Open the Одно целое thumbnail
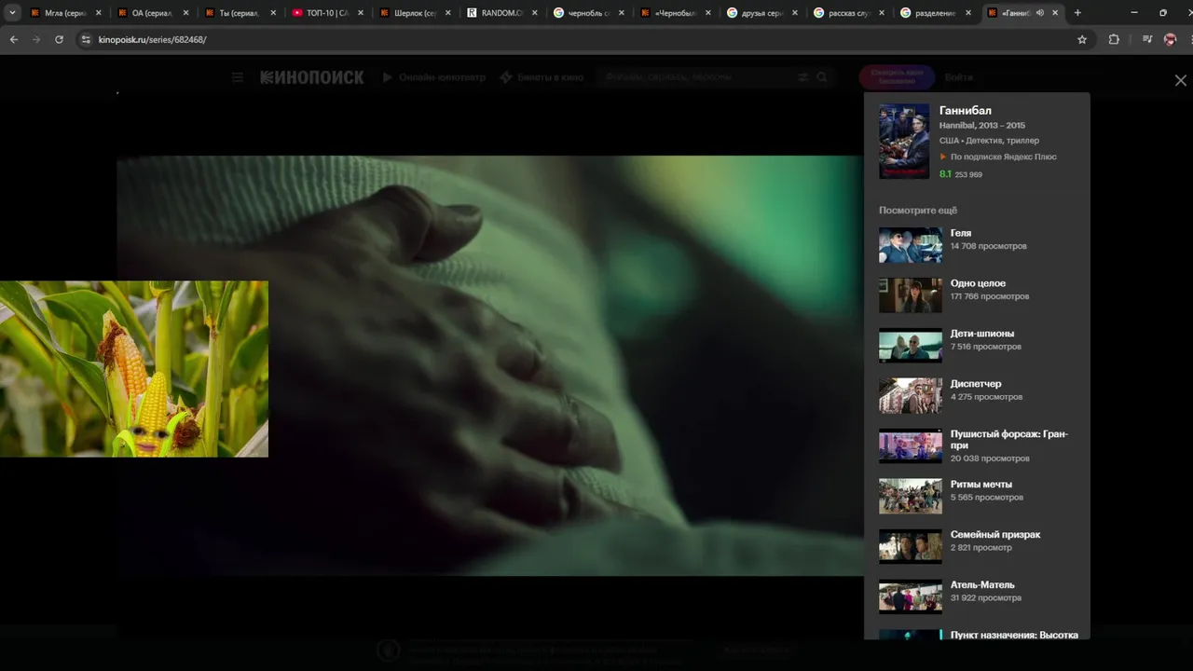Image resolution: width=1193 pixels, height=671 pixels. coord(911,295)
